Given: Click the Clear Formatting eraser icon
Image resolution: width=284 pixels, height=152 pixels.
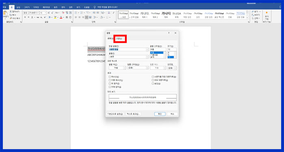Looking at the screenshot, I should point(63,13).
